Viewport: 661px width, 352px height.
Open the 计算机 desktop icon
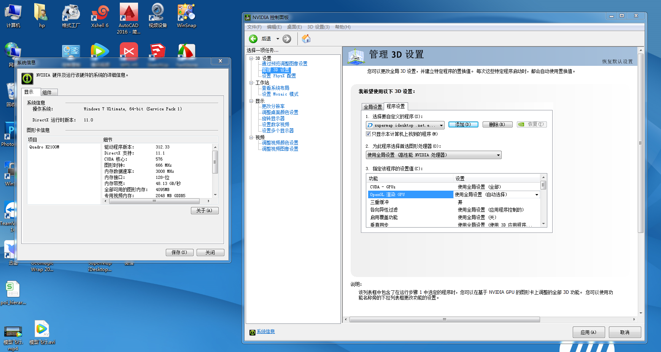point(13,16)
